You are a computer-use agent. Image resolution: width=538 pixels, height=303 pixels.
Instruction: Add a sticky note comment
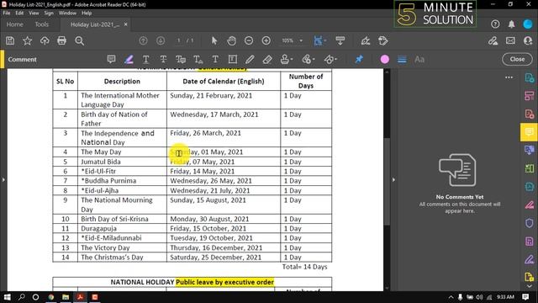111,59
